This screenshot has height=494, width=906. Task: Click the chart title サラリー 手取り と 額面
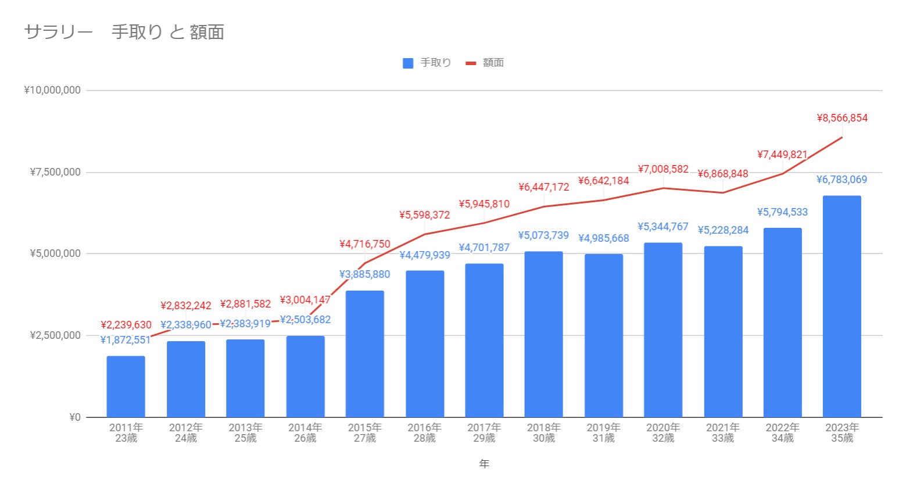point(124,32)
